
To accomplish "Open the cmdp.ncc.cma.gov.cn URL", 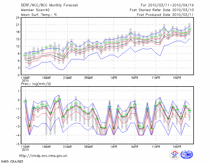I will click(x=44, y=156).
